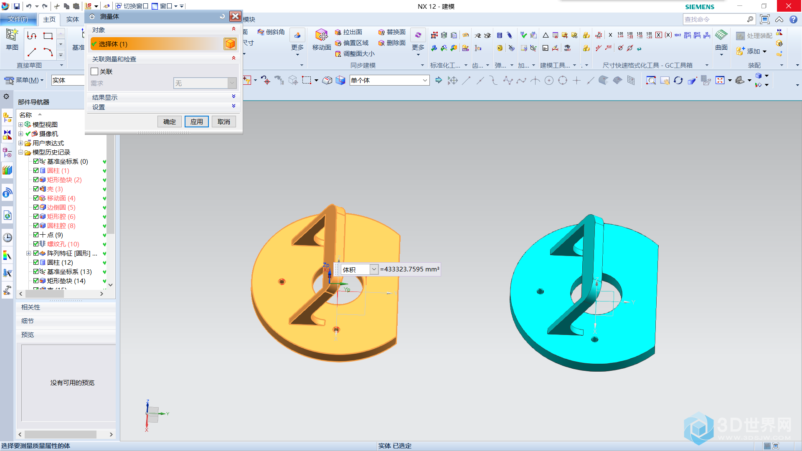Screen dimensions: 802x451
Task: Select 矩形垫块 (14) in history tree
Action: 66,281
